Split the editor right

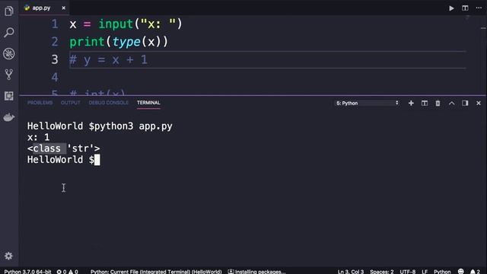(465, 8)
